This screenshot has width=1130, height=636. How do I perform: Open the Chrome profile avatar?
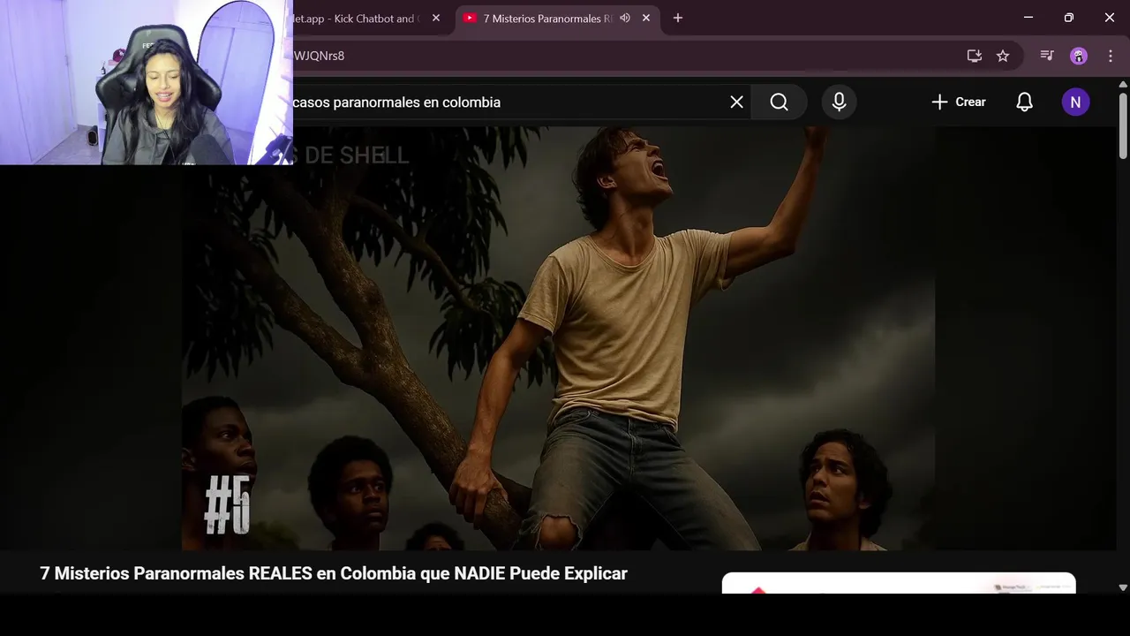pos(1079,56)
